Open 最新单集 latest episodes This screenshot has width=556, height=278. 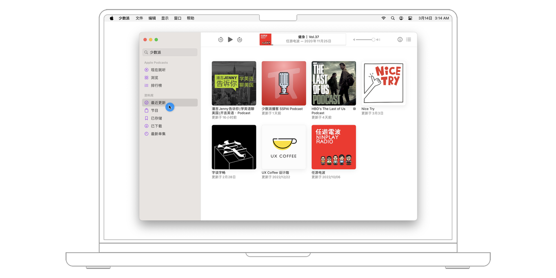click(158, 134)
